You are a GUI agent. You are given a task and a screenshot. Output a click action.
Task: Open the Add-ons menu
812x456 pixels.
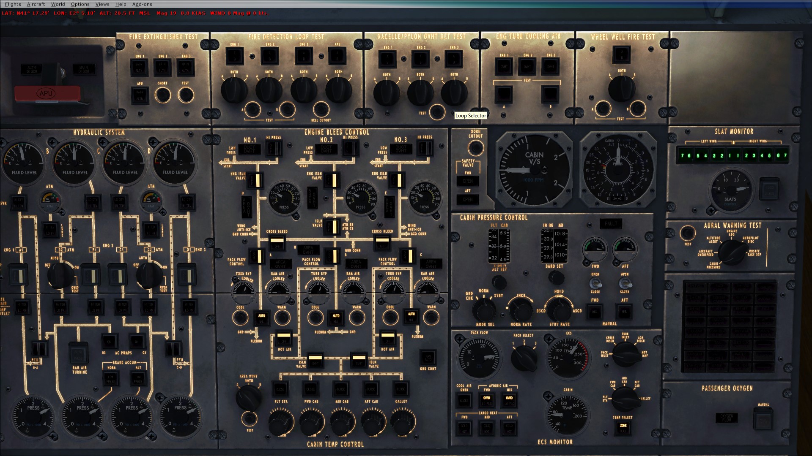[142, 4]
